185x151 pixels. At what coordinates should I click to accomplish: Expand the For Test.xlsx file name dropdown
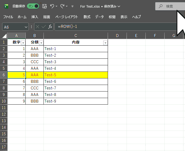pos(119,6)
